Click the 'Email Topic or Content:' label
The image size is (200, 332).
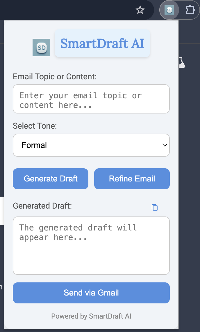point(55,76)
